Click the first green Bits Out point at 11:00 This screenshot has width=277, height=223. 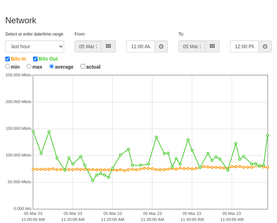(33, 132)
